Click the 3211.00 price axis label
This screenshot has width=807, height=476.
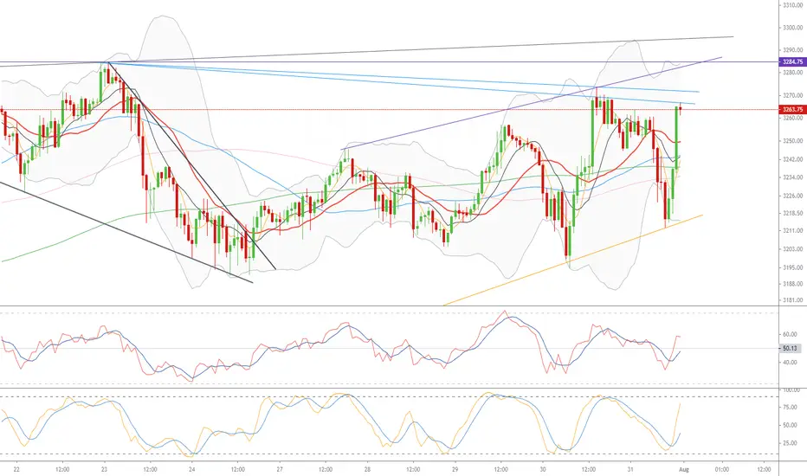[792, 231]
